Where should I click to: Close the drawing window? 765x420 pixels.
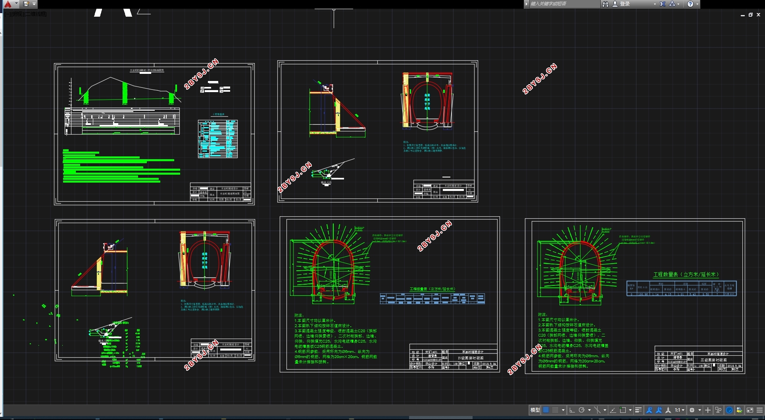click(758, 15)
